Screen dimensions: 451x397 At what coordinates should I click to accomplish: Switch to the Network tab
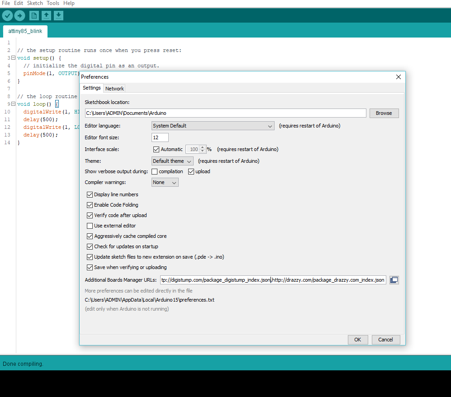114,89
